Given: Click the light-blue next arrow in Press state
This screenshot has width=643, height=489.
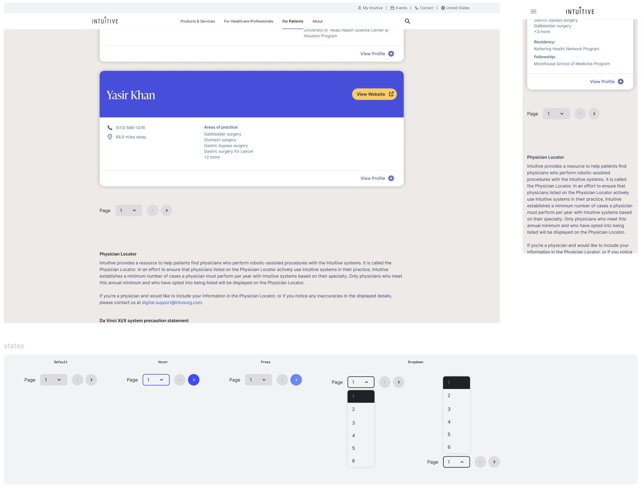Looking at the screenshot, I should coord(296,380).
